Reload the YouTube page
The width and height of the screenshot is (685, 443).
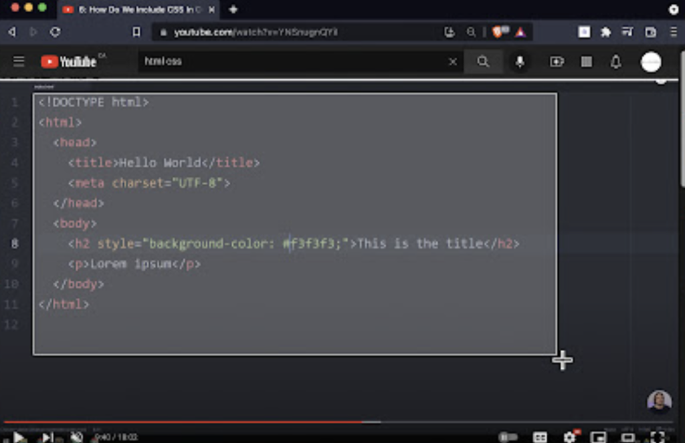55,32
